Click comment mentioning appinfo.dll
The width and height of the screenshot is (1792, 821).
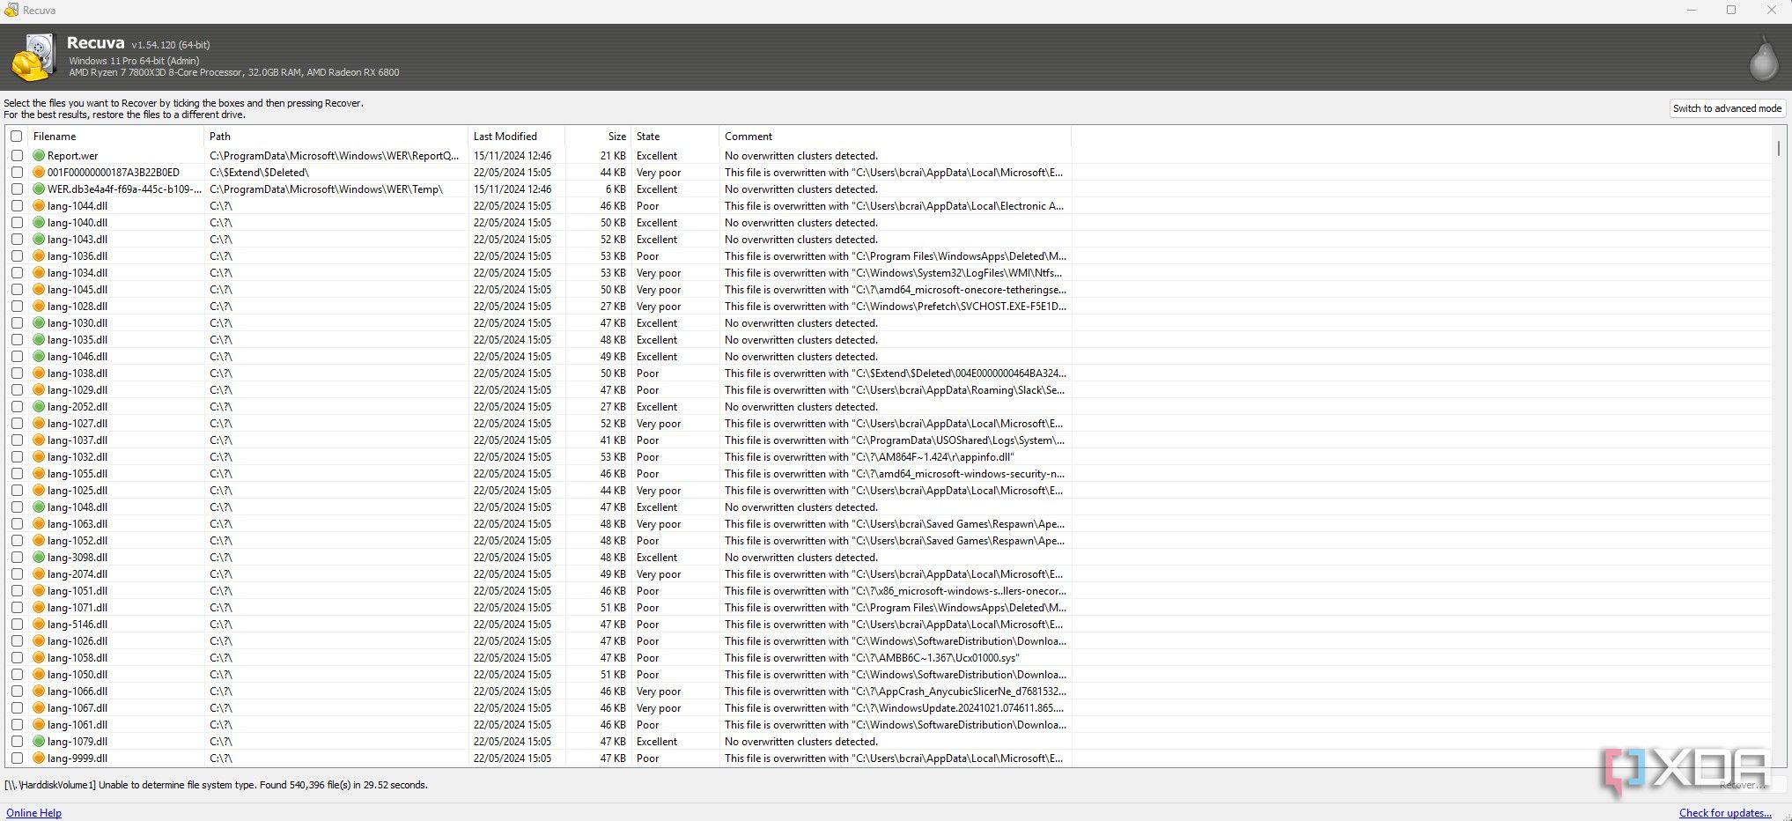pyautogui.click(x=869, y=457)
